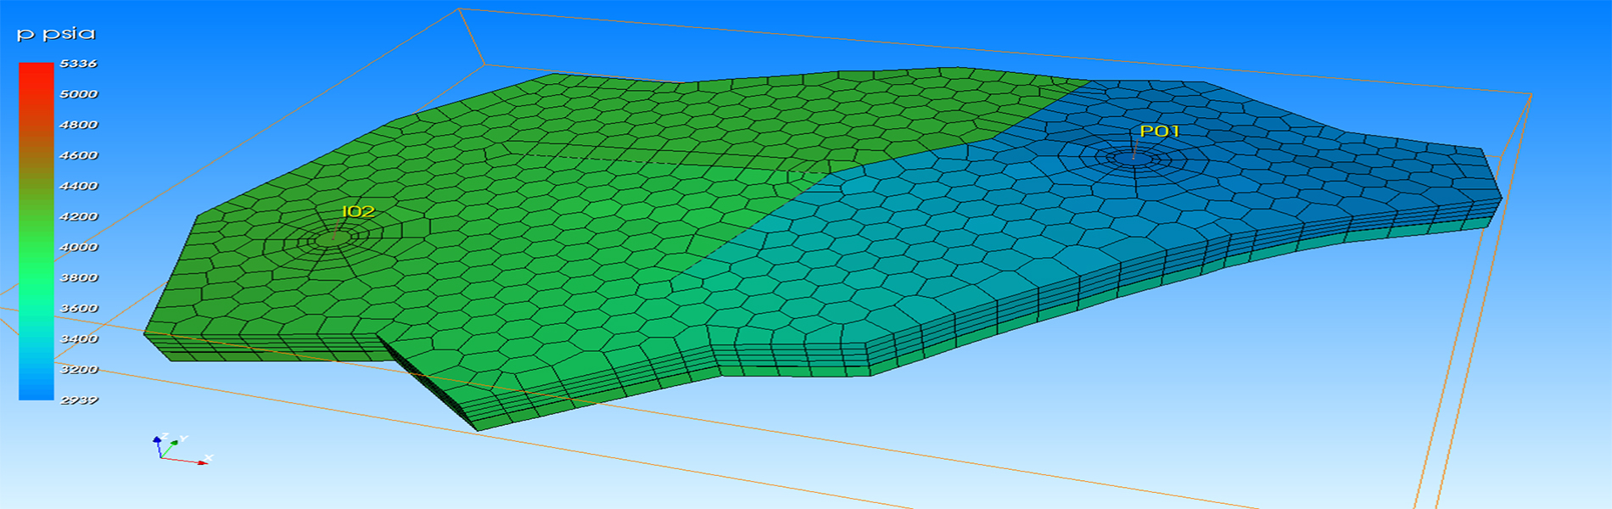The width and height of the screenshot is (1612, 509).
Task: Click the blue Z axis arrow
Action: coord(157,440)
